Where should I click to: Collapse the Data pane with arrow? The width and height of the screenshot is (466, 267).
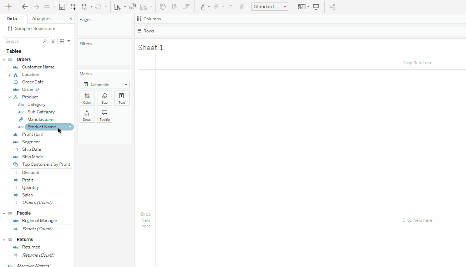point(71,19)
